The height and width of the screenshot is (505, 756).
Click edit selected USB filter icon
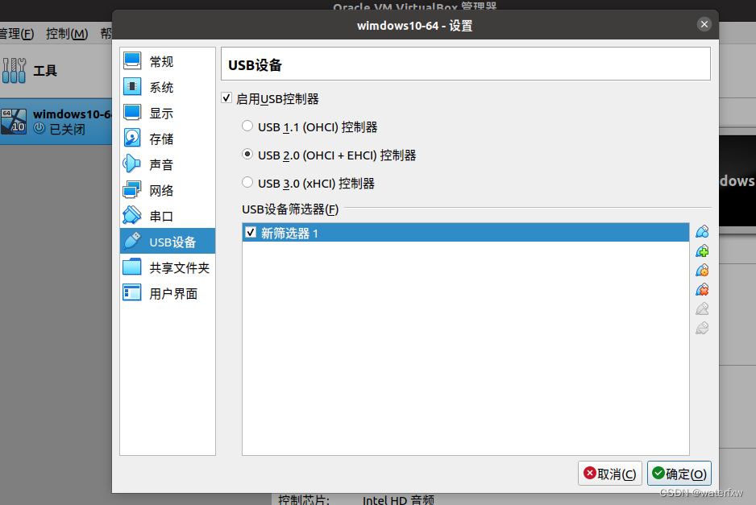tap(702, 271)
